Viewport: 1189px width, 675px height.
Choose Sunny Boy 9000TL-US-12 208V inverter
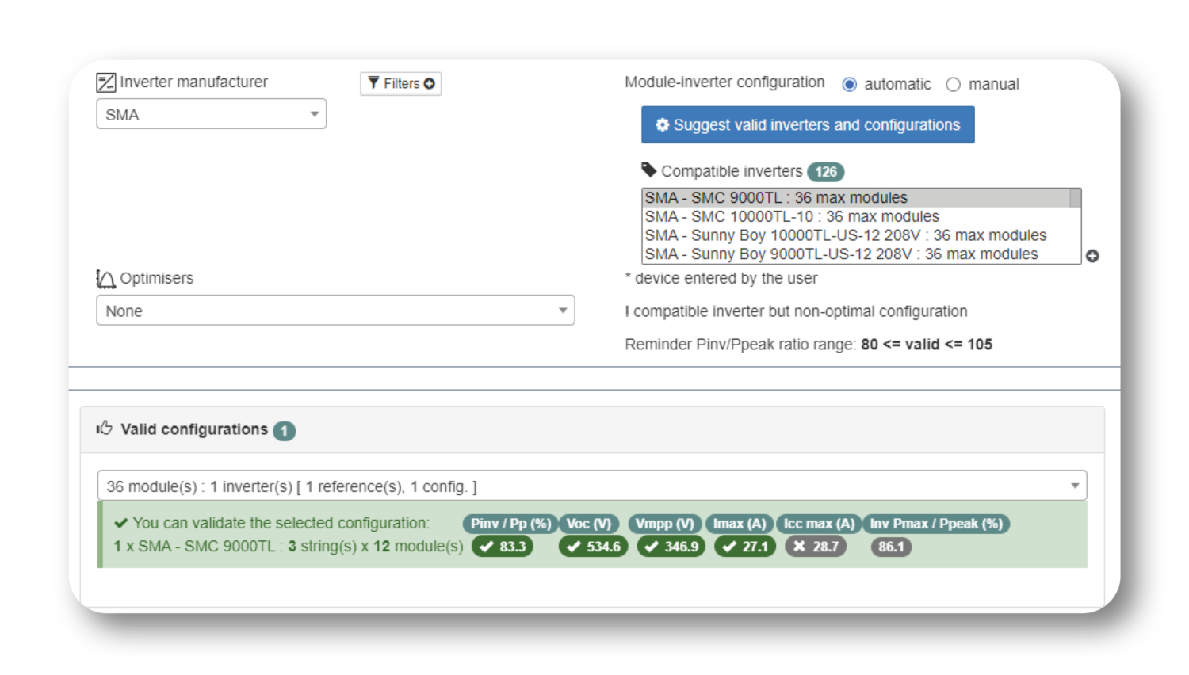841,254
